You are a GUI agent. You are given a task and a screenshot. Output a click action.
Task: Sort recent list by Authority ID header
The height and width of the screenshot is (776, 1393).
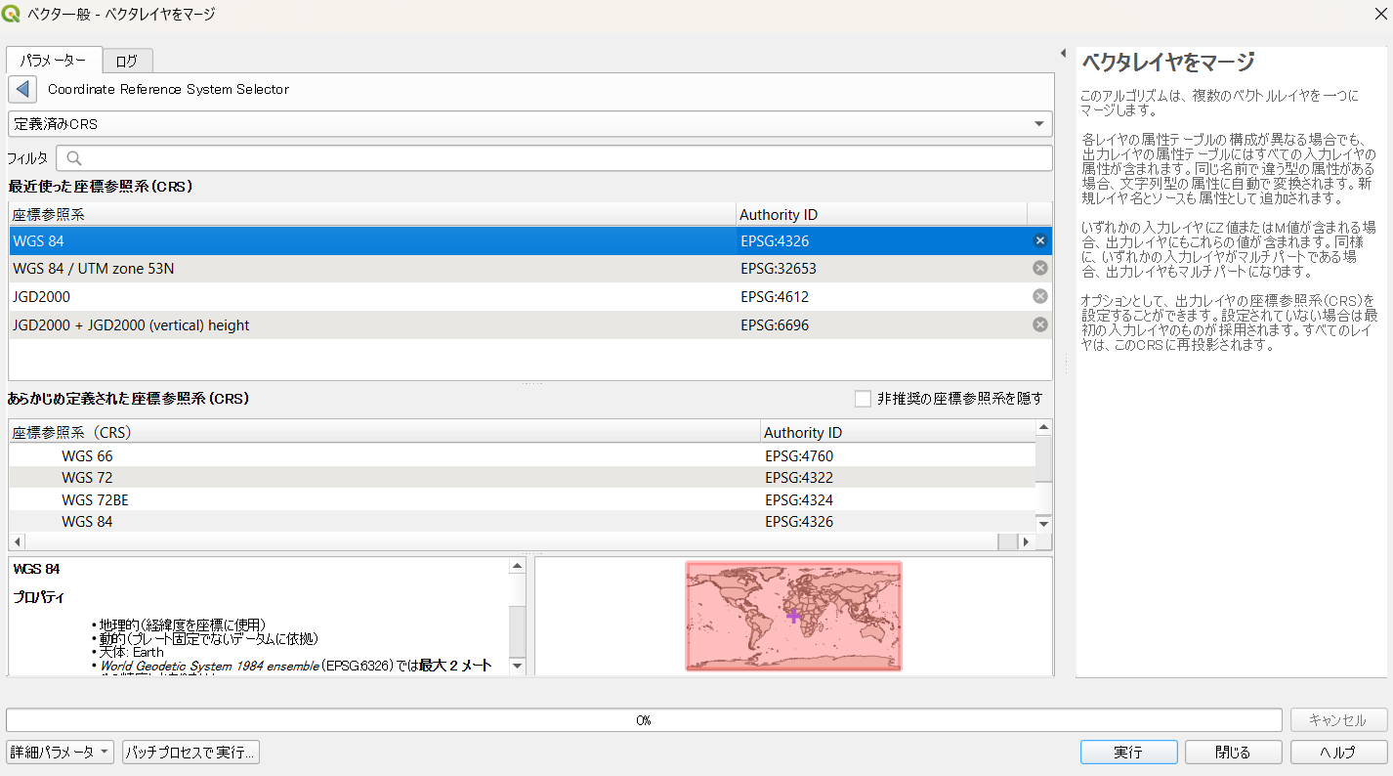[881, 215]
